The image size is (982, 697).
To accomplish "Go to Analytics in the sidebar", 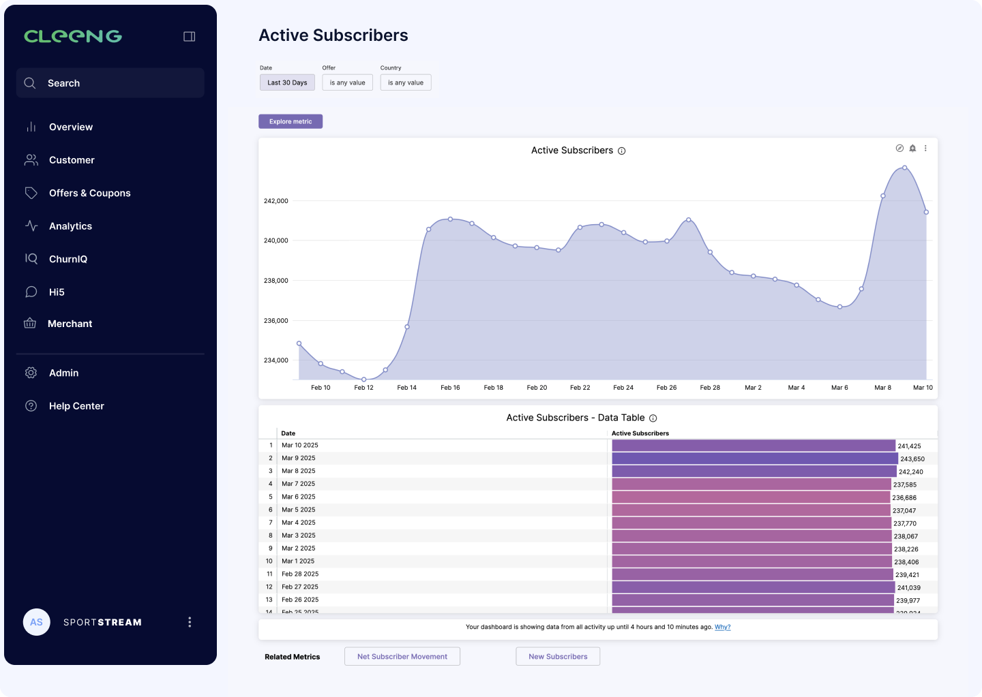I will (70, 226).
